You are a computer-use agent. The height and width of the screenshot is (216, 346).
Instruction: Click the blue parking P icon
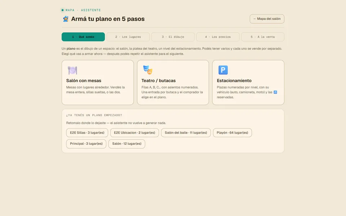pyautogui.click(x=223, y=70)
